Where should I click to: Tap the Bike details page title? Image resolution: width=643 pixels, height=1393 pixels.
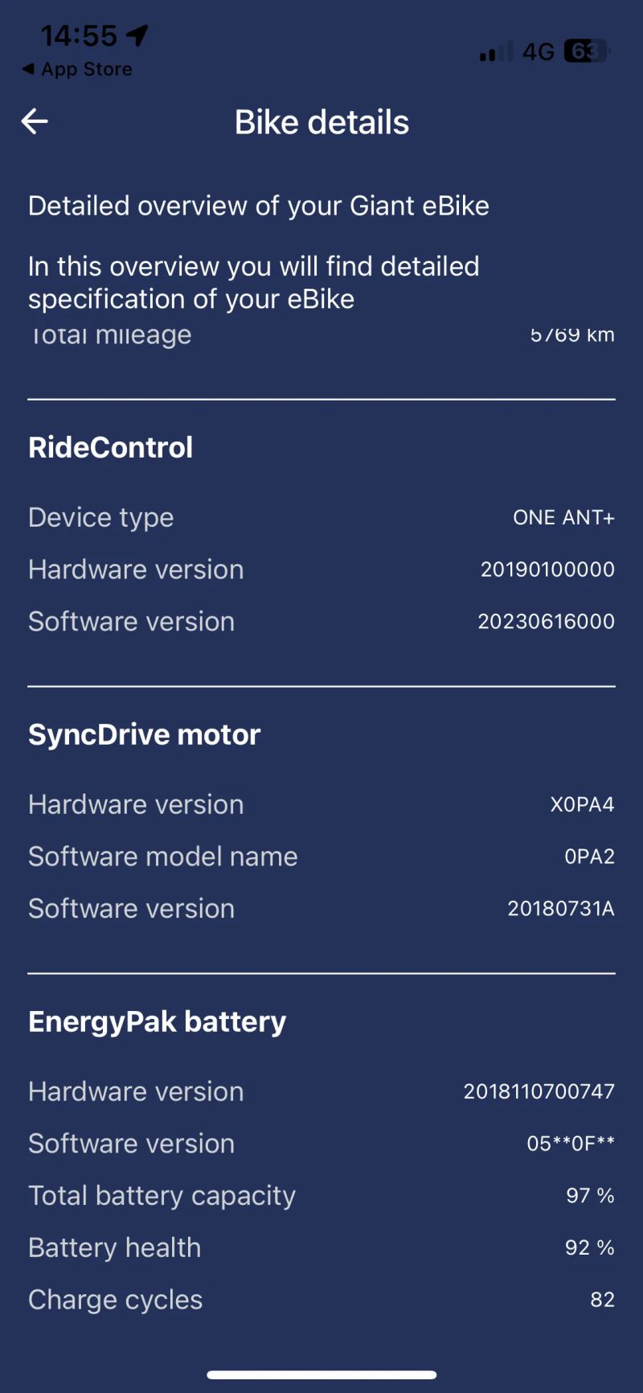click(321, 122)
